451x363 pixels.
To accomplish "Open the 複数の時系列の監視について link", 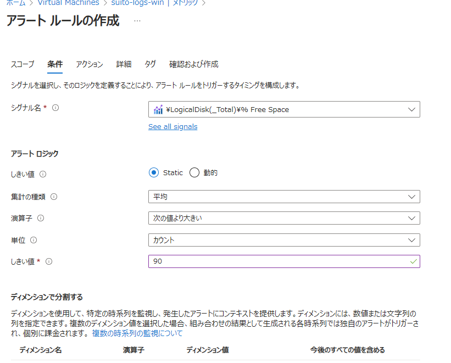I will (137, 333).
